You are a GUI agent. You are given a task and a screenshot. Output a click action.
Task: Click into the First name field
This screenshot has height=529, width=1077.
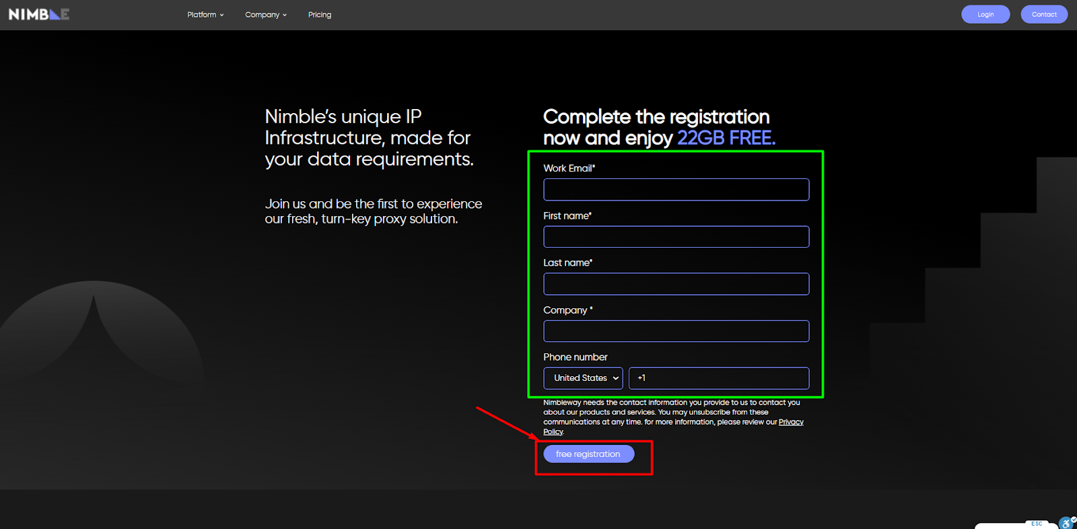pyautogui.click(x=676, y=237)
